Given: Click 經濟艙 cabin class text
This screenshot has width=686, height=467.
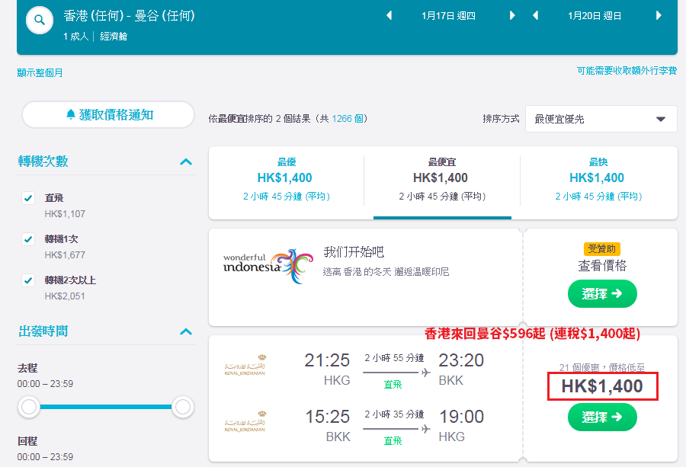Looking at the screenshot, I should [x=114, y=37].
